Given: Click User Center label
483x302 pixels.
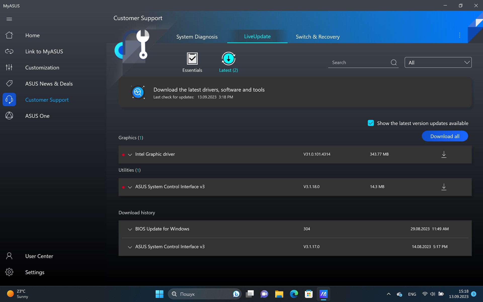Looking at the screenshot, I should tap(39, 256).
